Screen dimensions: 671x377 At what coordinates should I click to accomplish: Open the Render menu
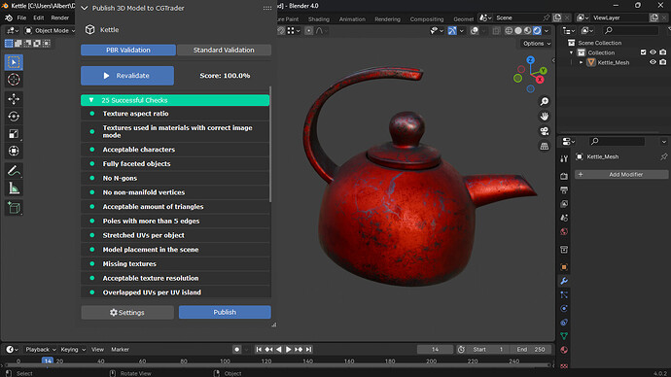[60, 17]
